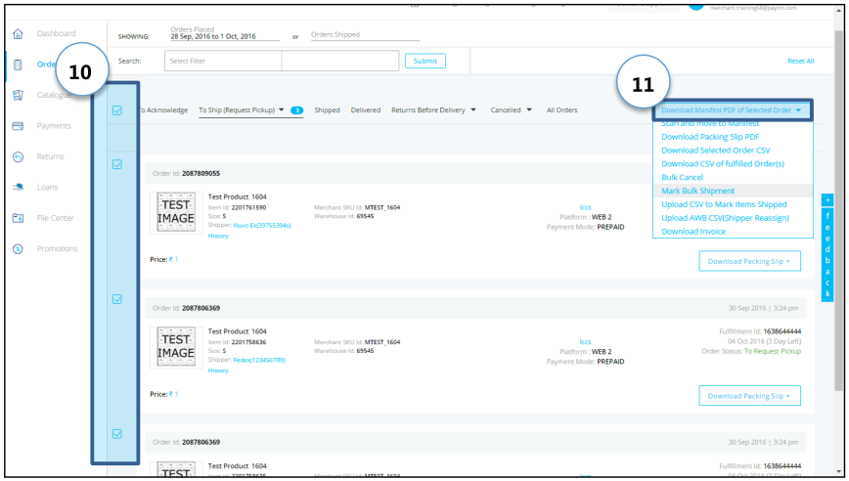Open the Catalogue sidebar icon
The image size is (849, 481).
(18, 95)
